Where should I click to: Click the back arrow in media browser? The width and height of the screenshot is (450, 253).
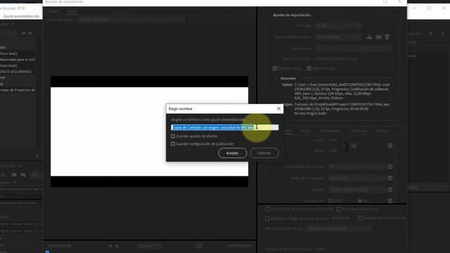[23, 33]
